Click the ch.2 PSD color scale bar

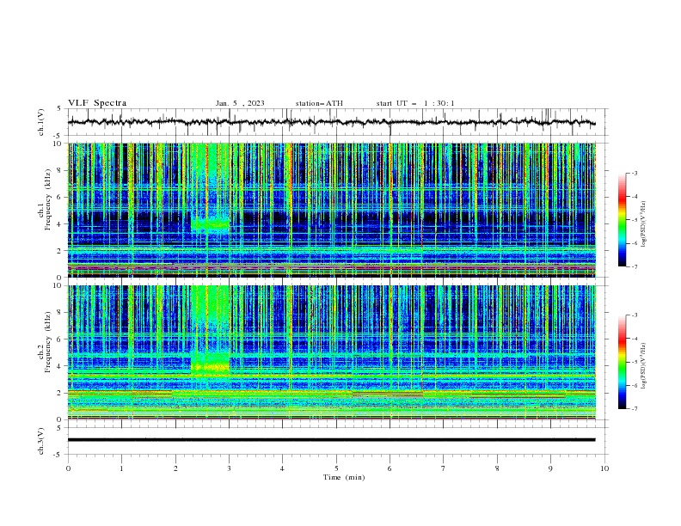pyautogui.click(x=623, y=362)
